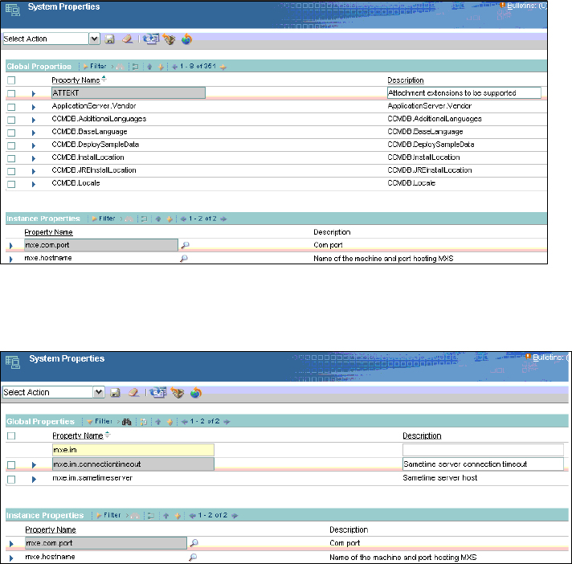Click Sametime server host description text
Image resolution: width=572 pixels, height=564 pixels.
440,478
